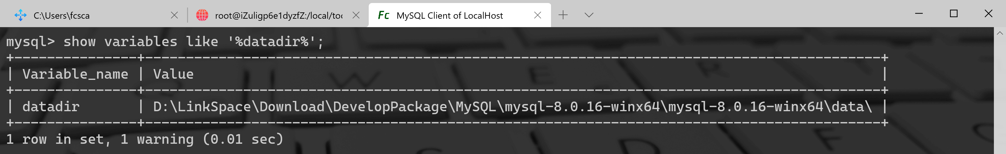Switch to the root@iZuligp6e1dyzfZ tab

pos(279,16)
